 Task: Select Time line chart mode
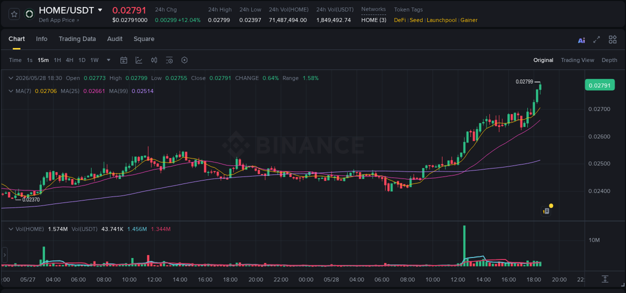point(15,60)
